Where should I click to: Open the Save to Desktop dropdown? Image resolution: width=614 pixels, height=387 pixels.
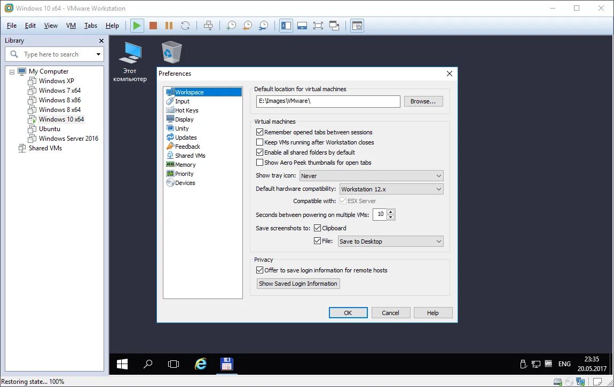coord(390,241)
